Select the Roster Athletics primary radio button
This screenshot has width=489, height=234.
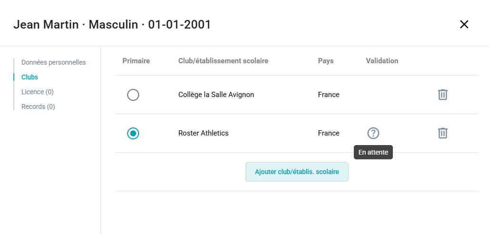133,133
